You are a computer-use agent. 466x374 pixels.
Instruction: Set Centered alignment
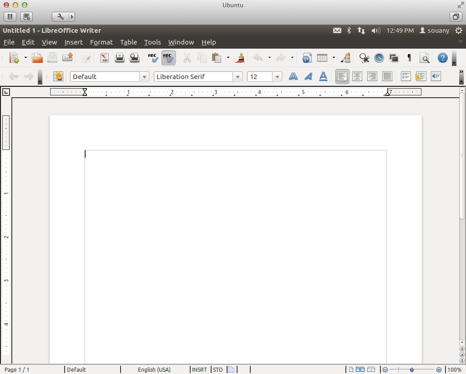pyautogui.click(x=357, y=76)
